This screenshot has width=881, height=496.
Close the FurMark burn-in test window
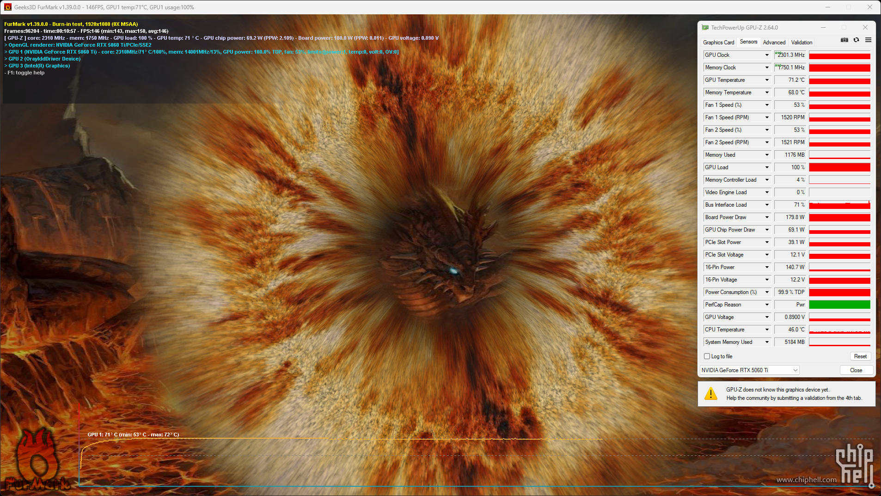tap(870, 7)
